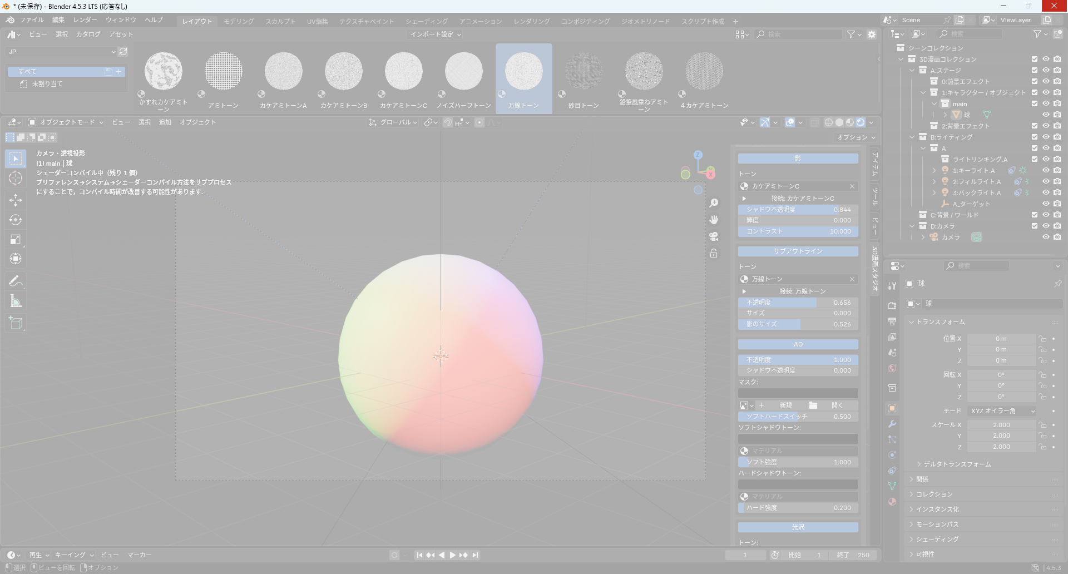The width and height of the screenshot is (1068, 574).
Task: Adjust the シャドウ不透明度 0.844 slider
Action: tap(798, 210)
